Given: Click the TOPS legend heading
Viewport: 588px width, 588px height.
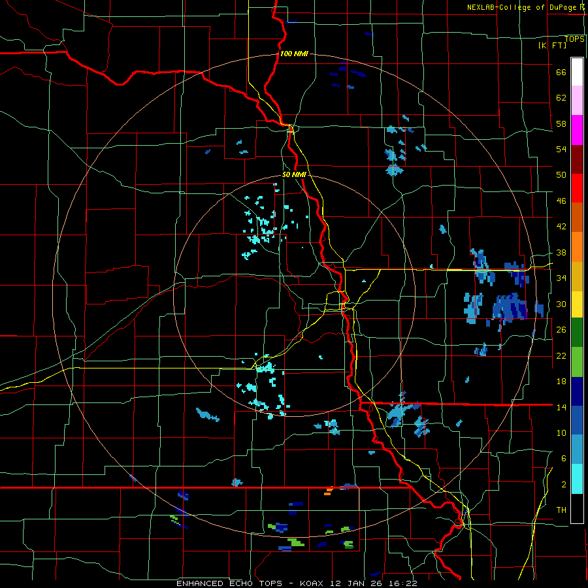Looking at the screenshot, I should (x=574, y=39).
